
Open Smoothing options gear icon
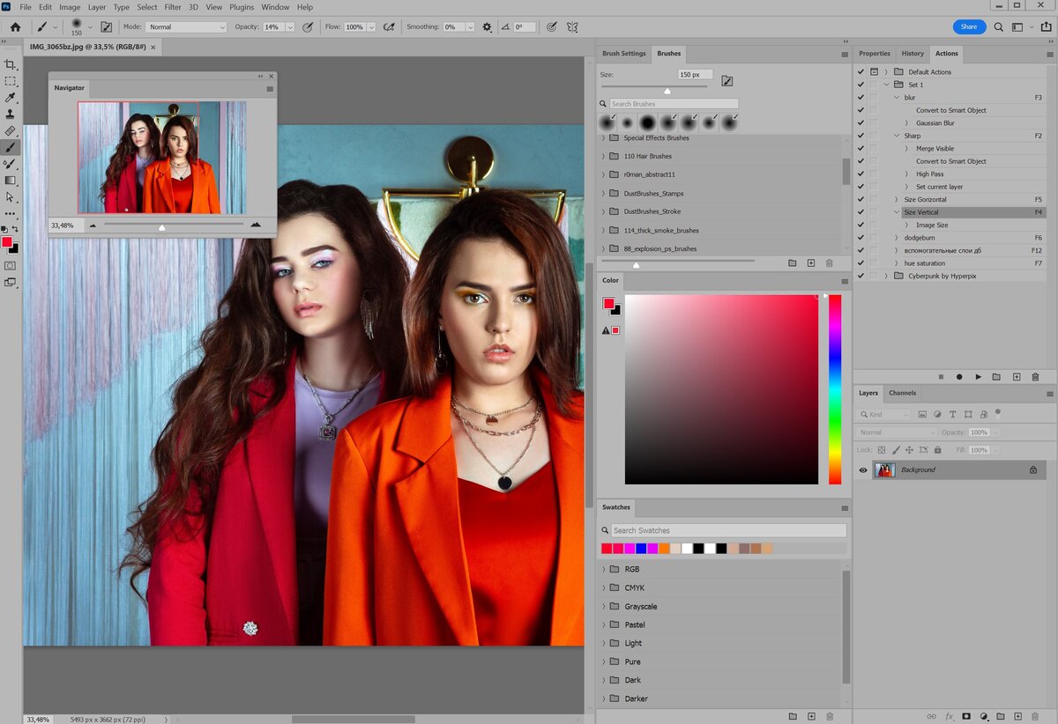(488, 27)
